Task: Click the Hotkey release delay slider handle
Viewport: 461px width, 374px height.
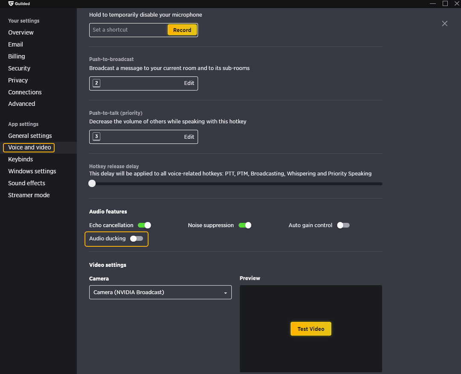Action: click(92, 184)
